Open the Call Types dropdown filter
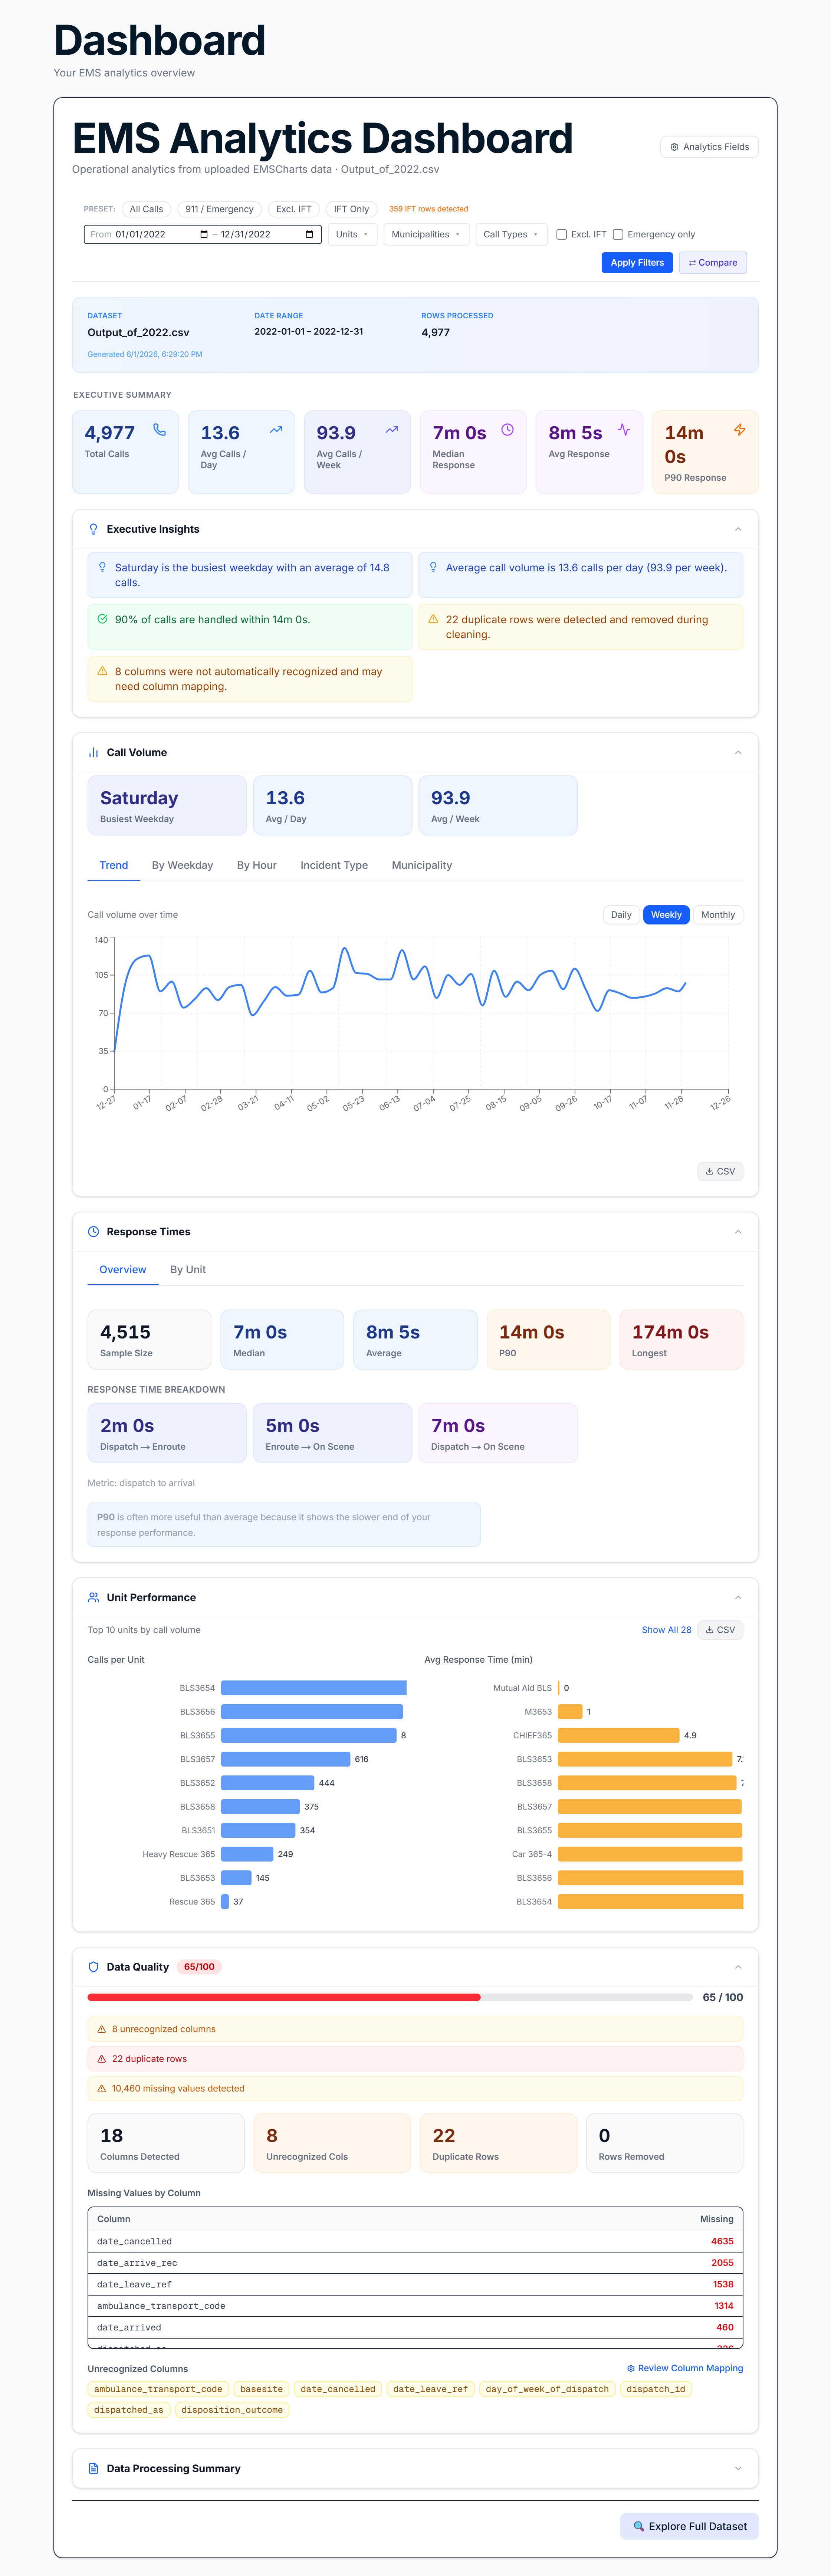 point(511,235)
